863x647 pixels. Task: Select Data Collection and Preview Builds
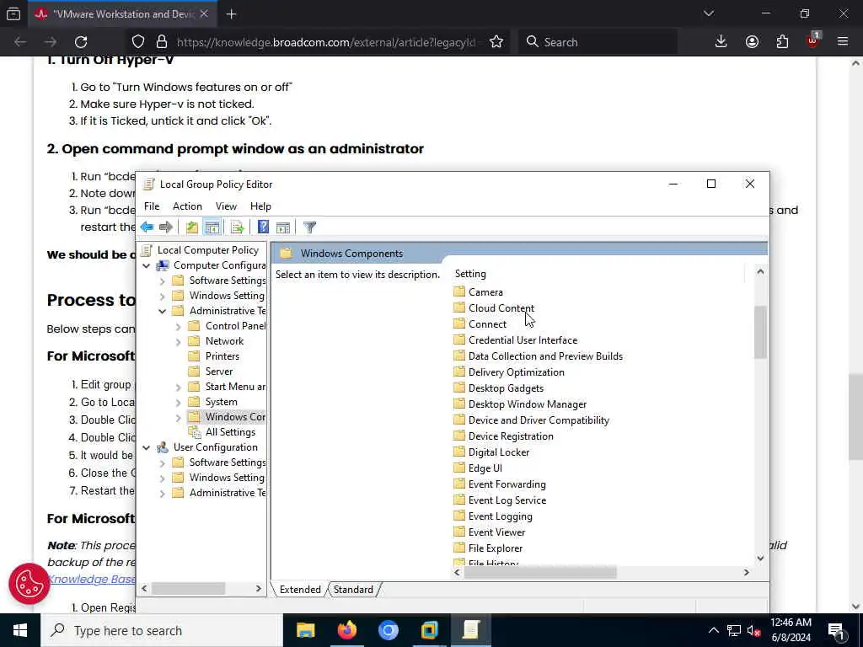tap(545, 356)
